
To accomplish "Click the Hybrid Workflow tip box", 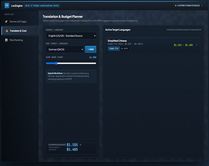I will coord(71,76).
